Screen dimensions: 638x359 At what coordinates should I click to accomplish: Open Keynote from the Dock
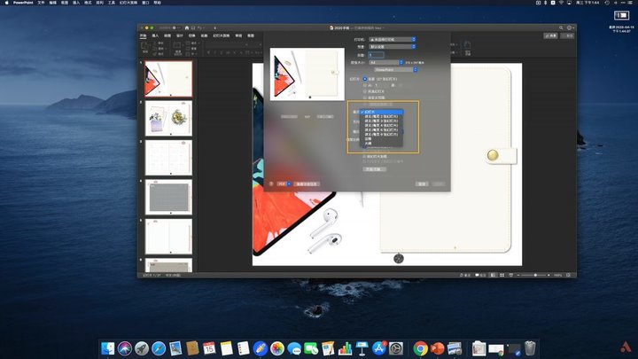point(362,348)
